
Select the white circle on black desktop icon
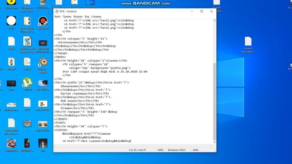11,20
